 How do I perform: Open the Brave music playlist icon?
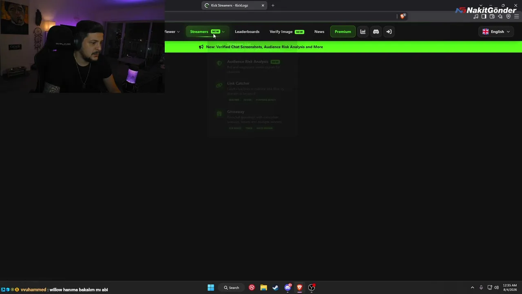(476, 16)
